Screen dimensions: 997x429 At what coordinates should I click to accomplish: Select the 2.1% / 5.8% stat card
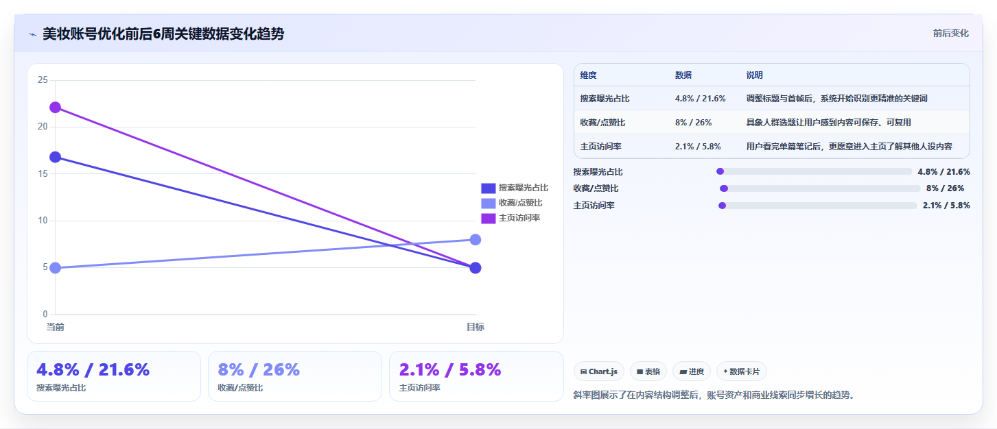click(x=476, y=376)
